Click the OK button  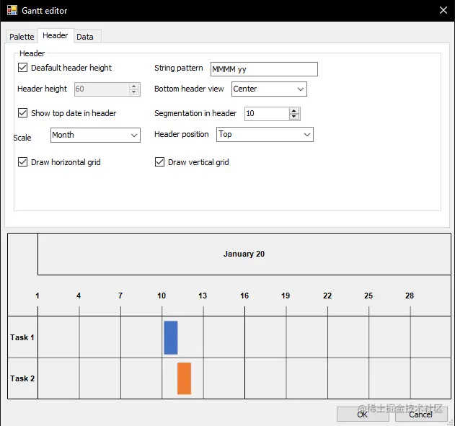363,414
